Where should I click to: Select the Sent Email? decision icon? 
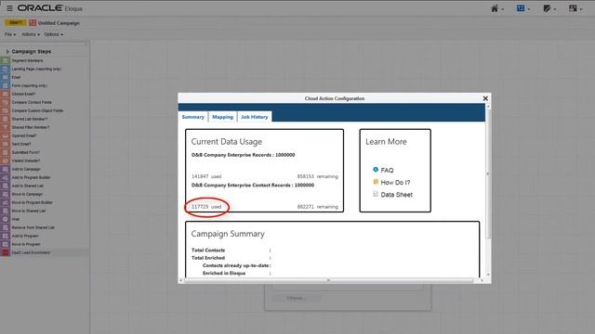pos(6,144)
